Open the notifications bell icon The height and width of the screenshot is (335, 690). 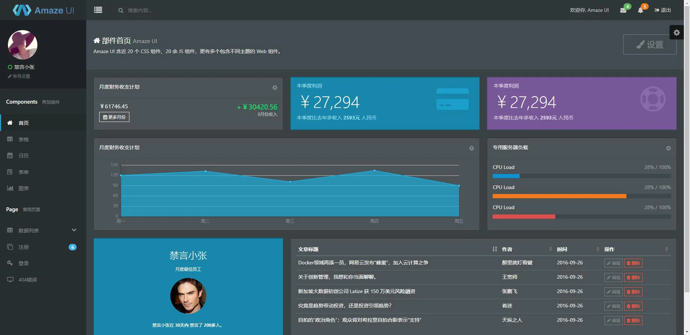coord(640,10)
